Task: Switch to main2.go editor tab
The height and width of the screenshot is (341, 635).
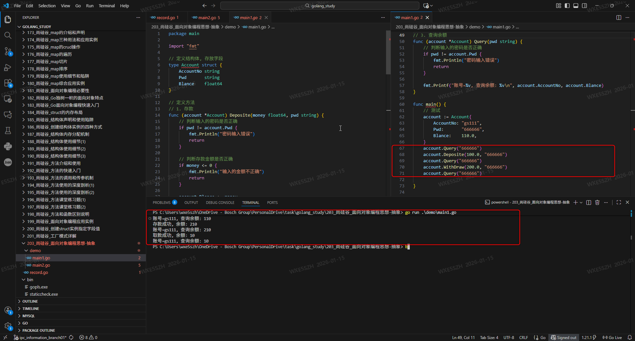Action: tap(208, 18)
